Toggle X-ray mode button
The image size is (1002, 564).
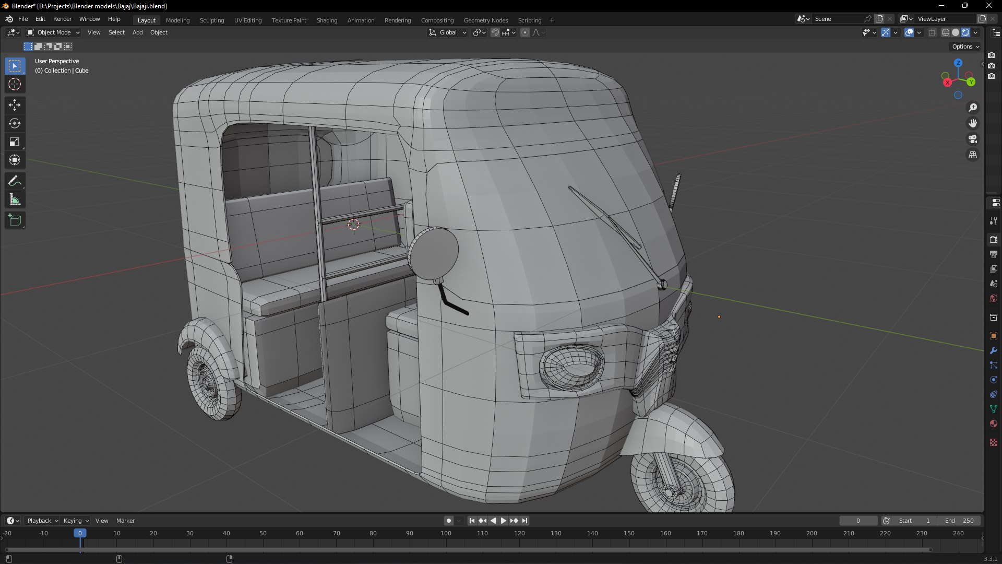point(933,32)
